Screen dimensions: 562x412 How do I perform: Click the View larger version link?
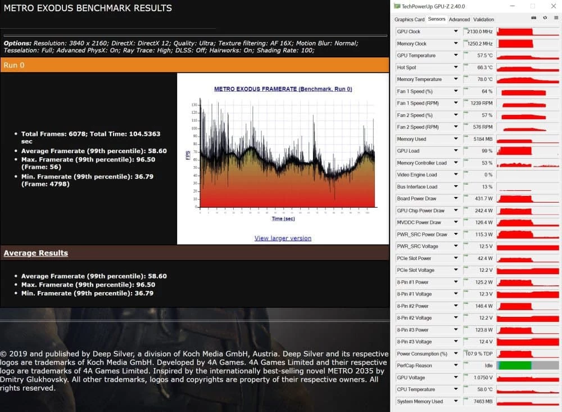283,238
